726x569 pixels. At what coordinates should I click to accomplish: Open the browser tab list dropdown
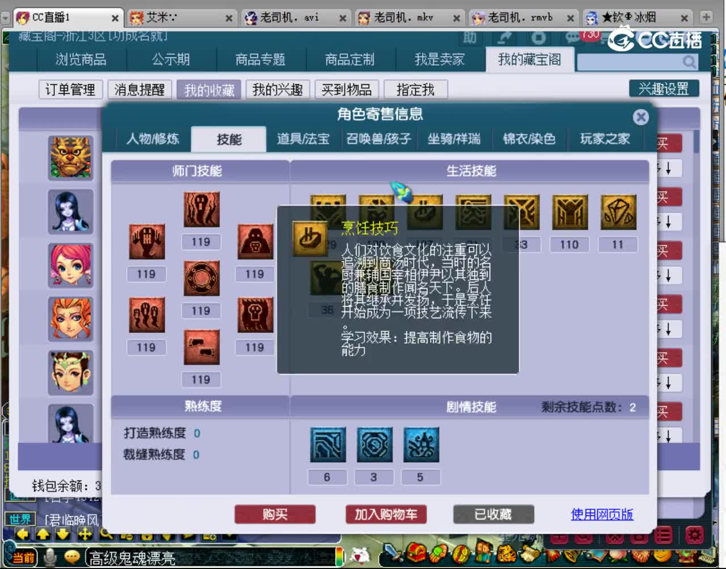(x=6, y=18)
